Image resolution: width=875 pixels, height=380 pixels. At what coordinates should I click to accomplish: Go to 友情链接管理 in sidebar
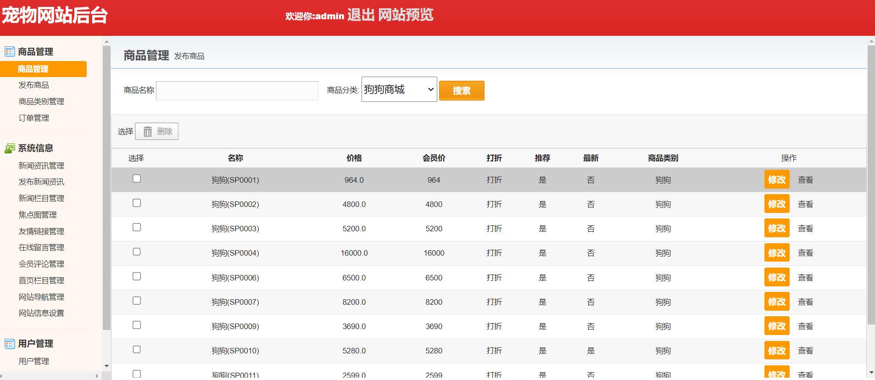41,231
